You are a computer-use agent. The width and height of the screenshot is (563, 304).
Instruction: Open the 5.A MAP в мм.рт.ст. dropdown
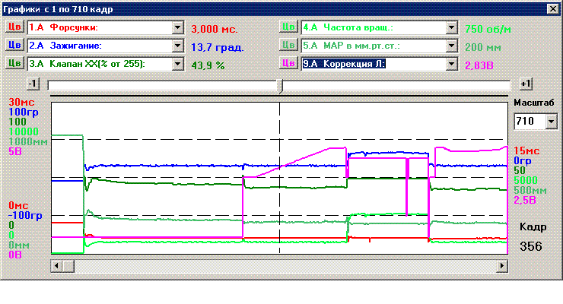click(x=452, y=46)
